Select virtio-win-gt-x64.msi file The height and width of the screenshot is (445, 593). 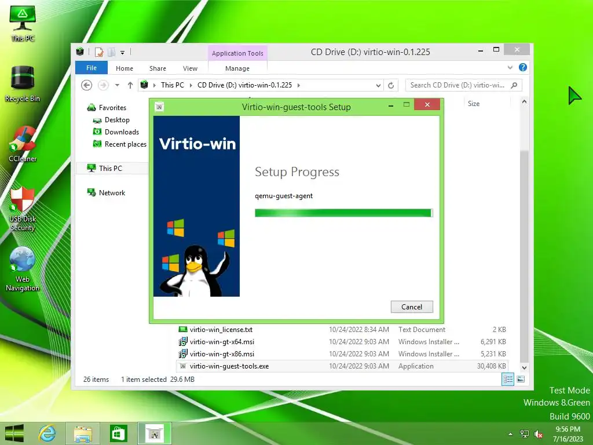(x=342, y=342)
